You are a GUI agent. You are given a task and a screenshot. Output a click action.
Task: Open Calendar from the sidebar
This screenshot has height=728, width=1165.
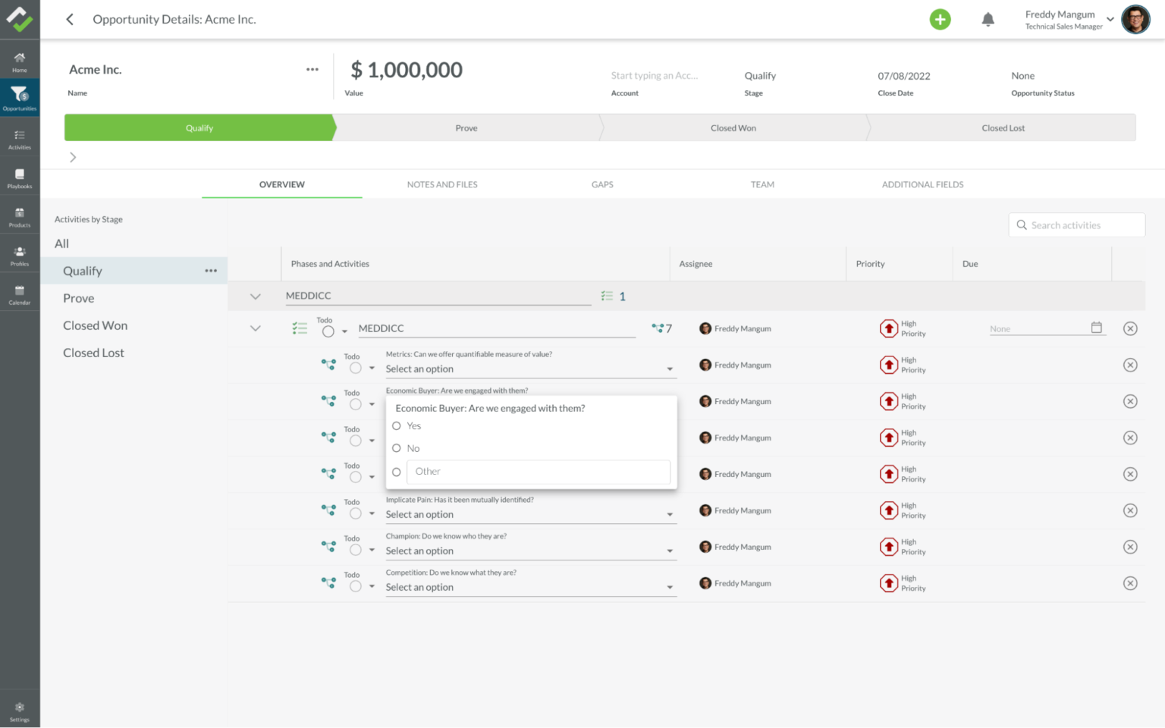tap(20, 294)
